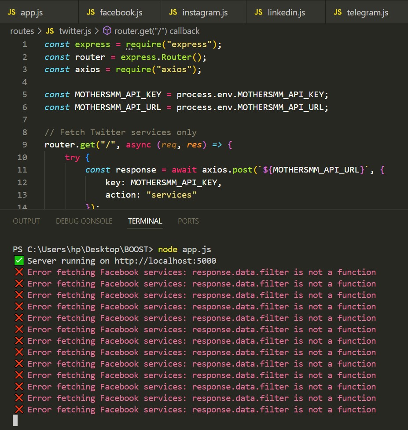
Task: Click the "Fetch Twitter services only" comment
Action: (x=121, y=132)
